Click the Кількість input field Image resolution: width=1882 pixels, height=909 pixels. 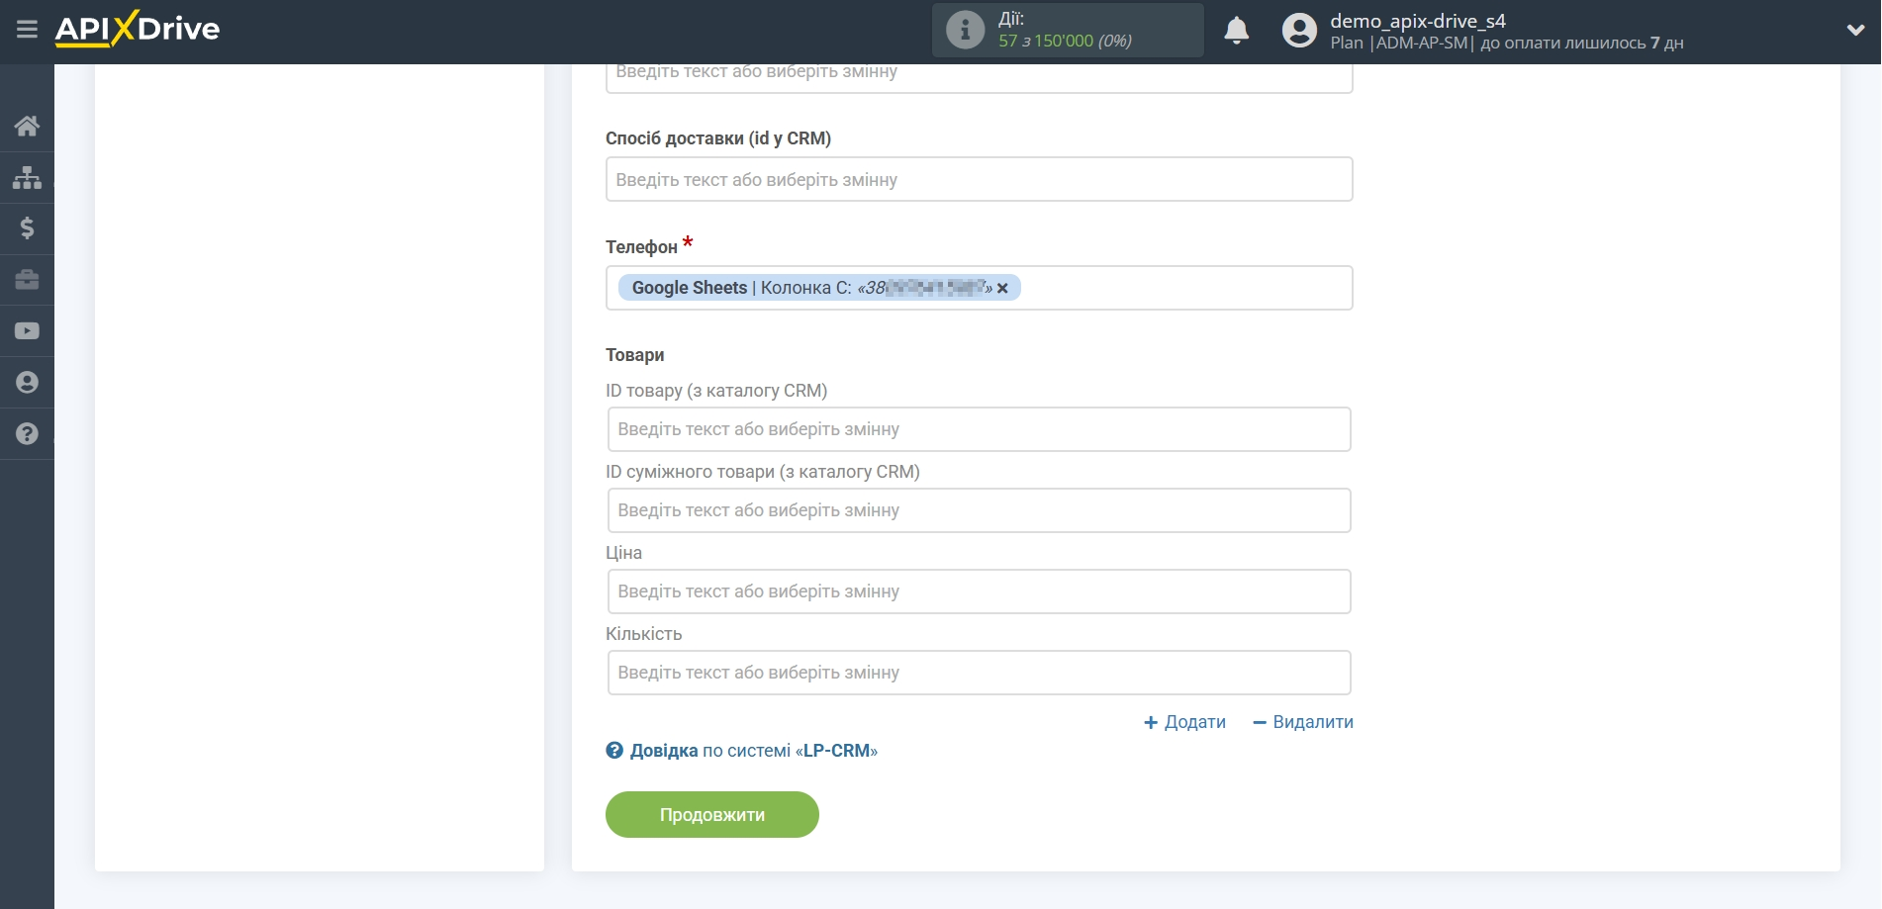click(x=979, y=673)
